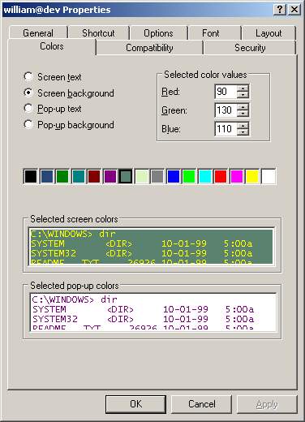Select the Colors tab
Image resolution: width=305 pixels, height=422 pixels.
(x=52, y=46)
